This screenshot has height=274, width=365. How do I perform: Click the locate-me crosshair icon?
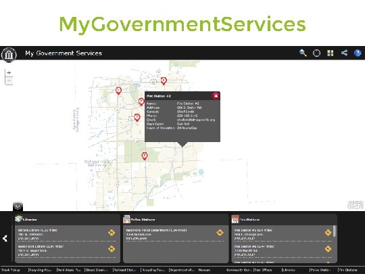tap(316, 53)
